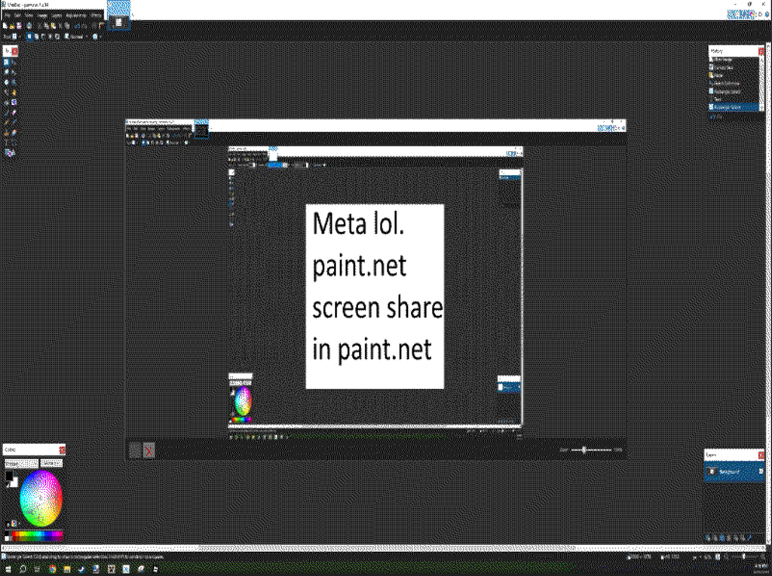Open the palette options dropdown in Colors
Screen dimensions: 772x576
(x=17, y=523)
